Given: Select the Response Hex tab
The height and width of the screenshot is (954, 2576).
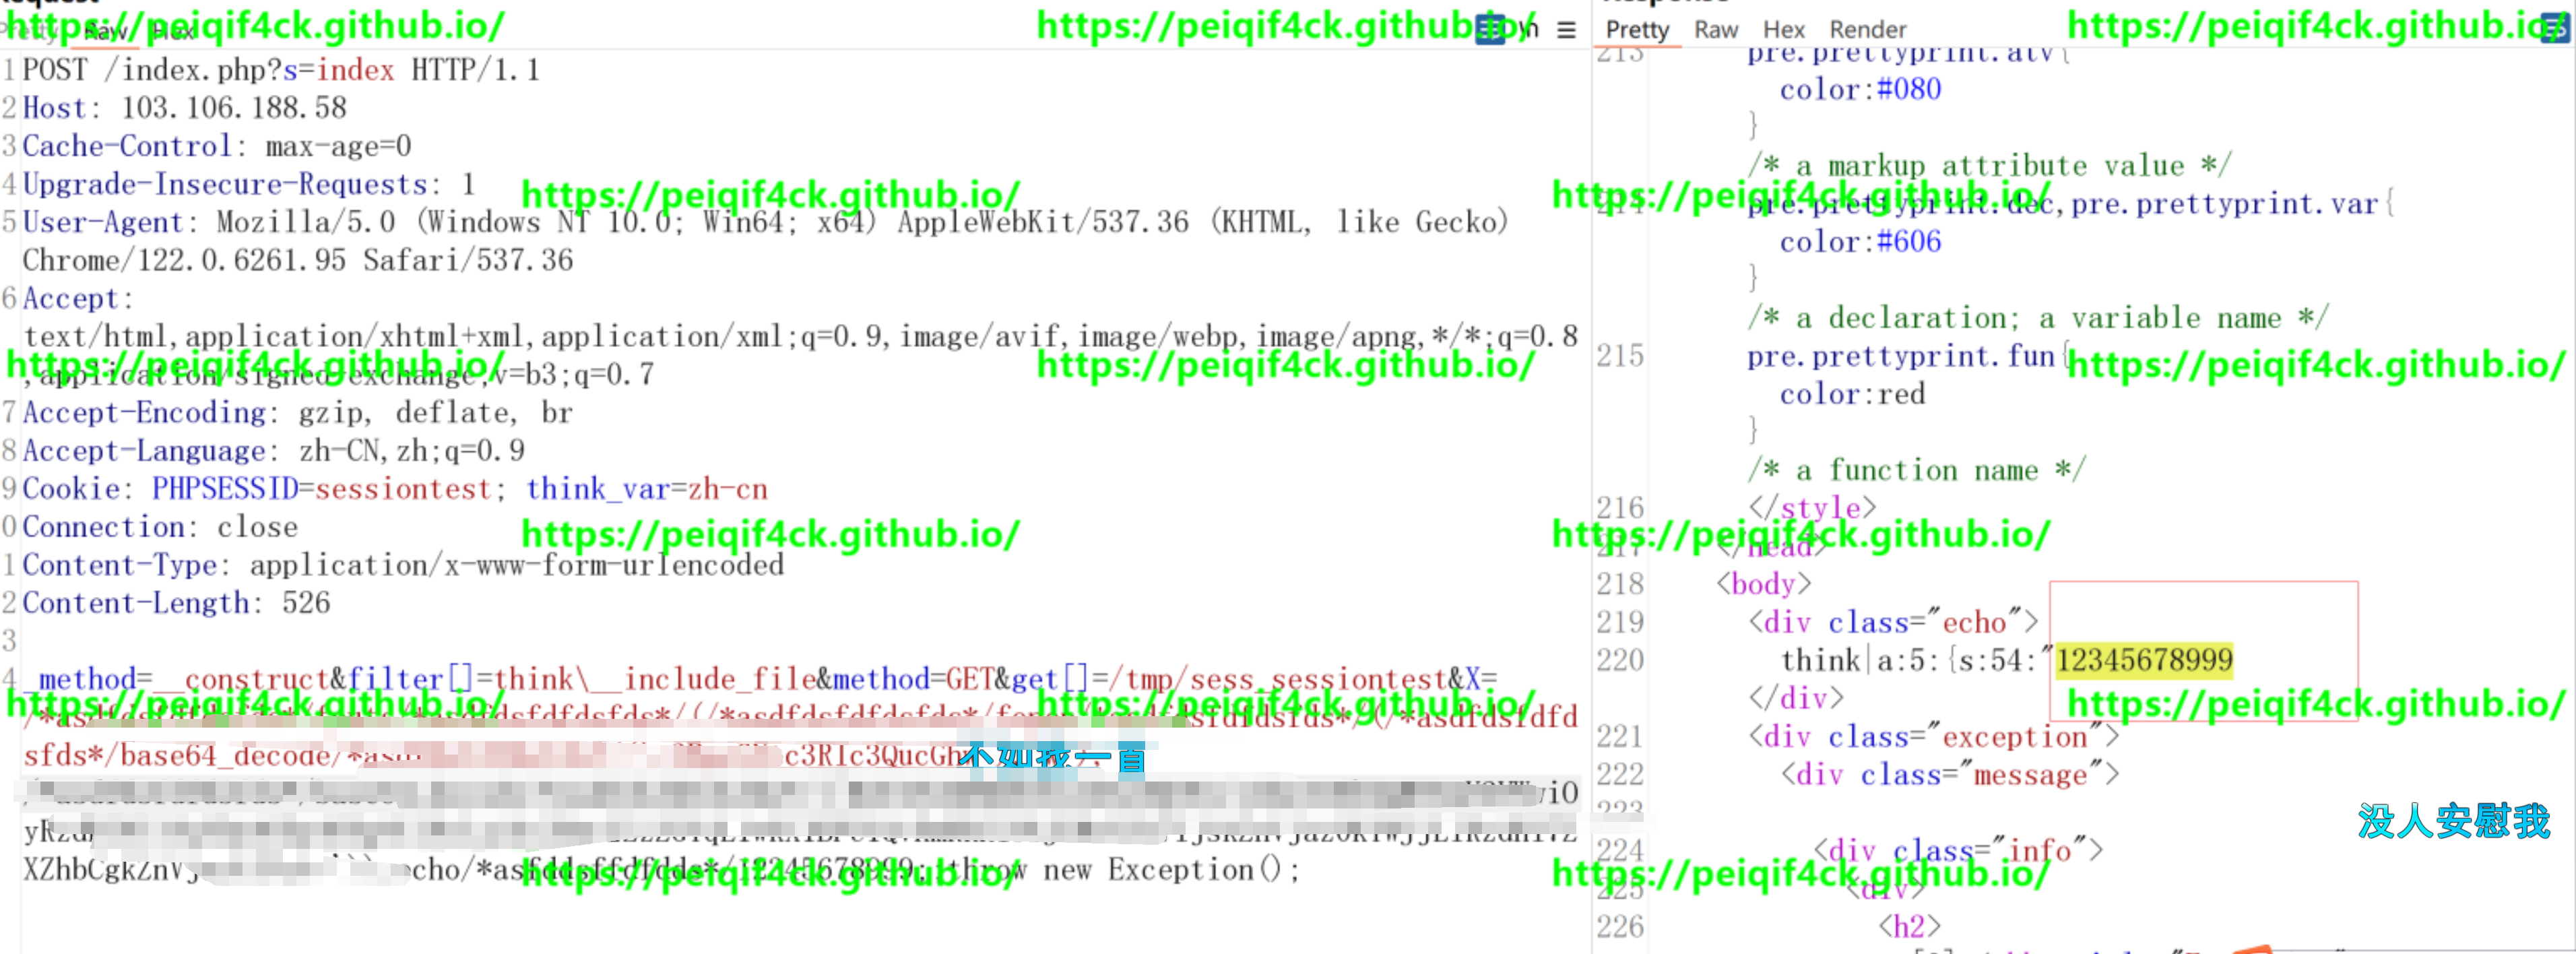Looking at the screenshot, I should (x=1783, y=30).
